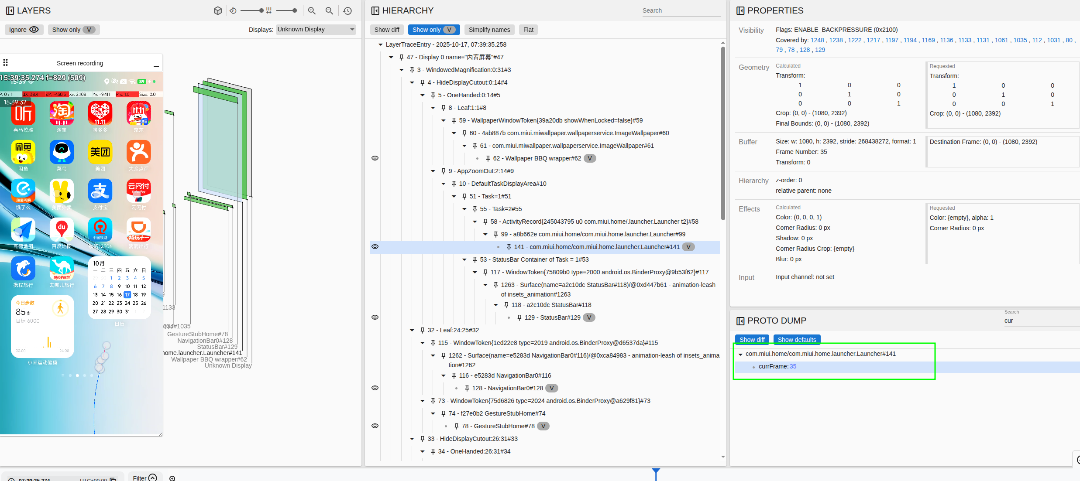Image resolution: width=1080 pixels, height=481 pixels.
Task: Open the Unknown Display dropdown
Action: (x=316, y=30)
